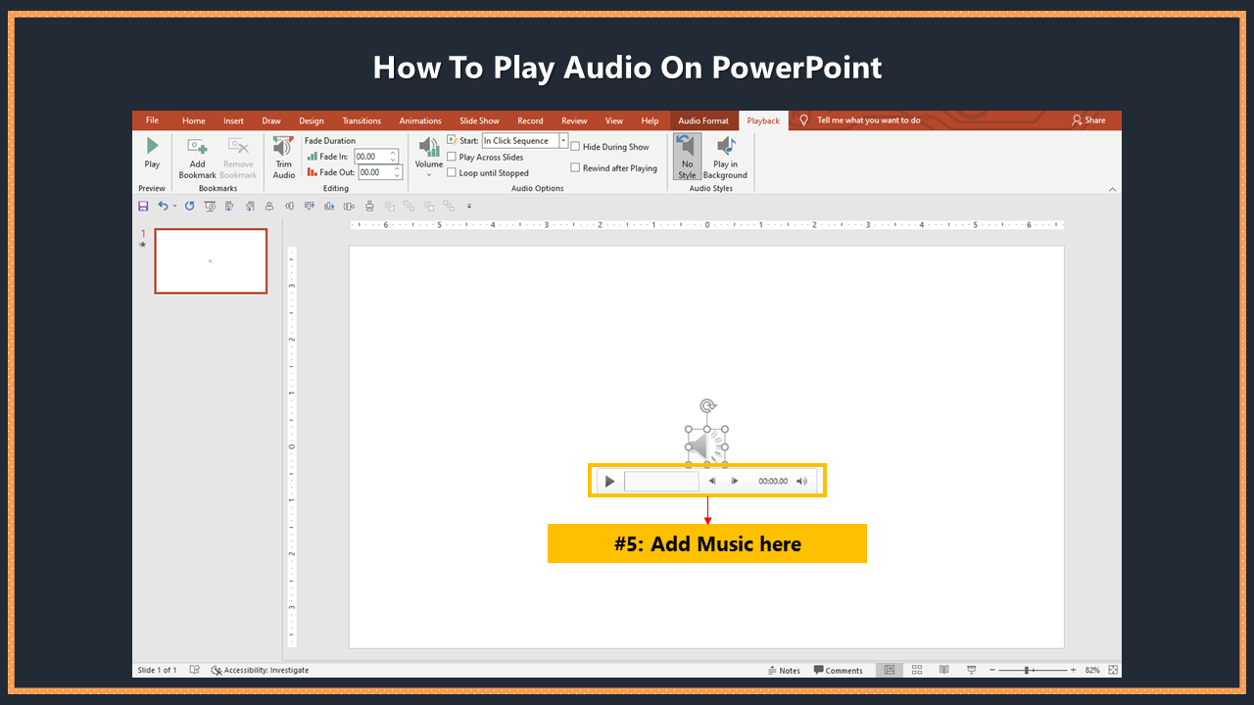
Task: Expand the Undo history dropdown arrow
Action: click(x=174, y=206)
